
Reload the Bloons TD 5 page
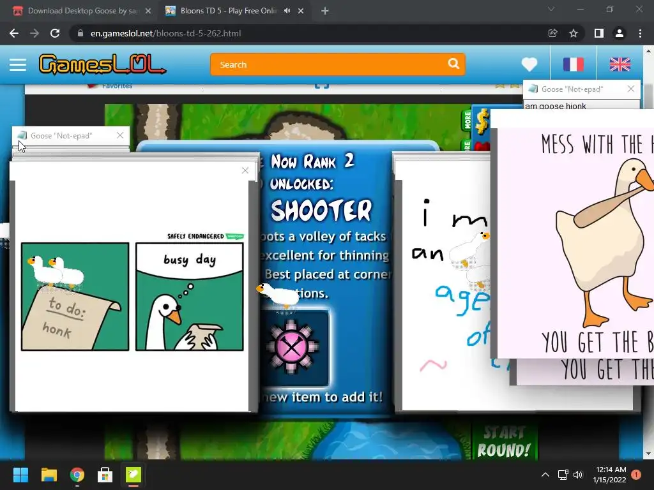(x=55, y=33)
